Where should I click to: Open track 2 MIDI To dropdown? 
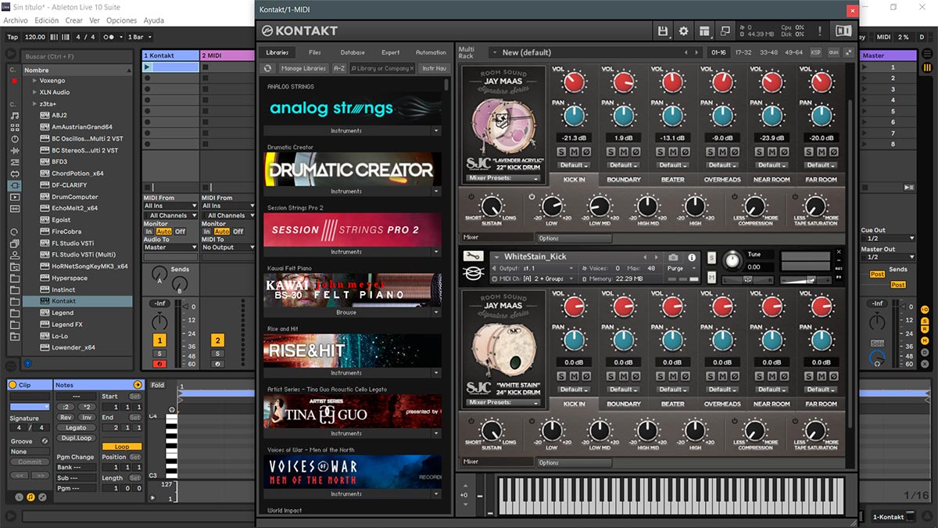coord(228,247)
